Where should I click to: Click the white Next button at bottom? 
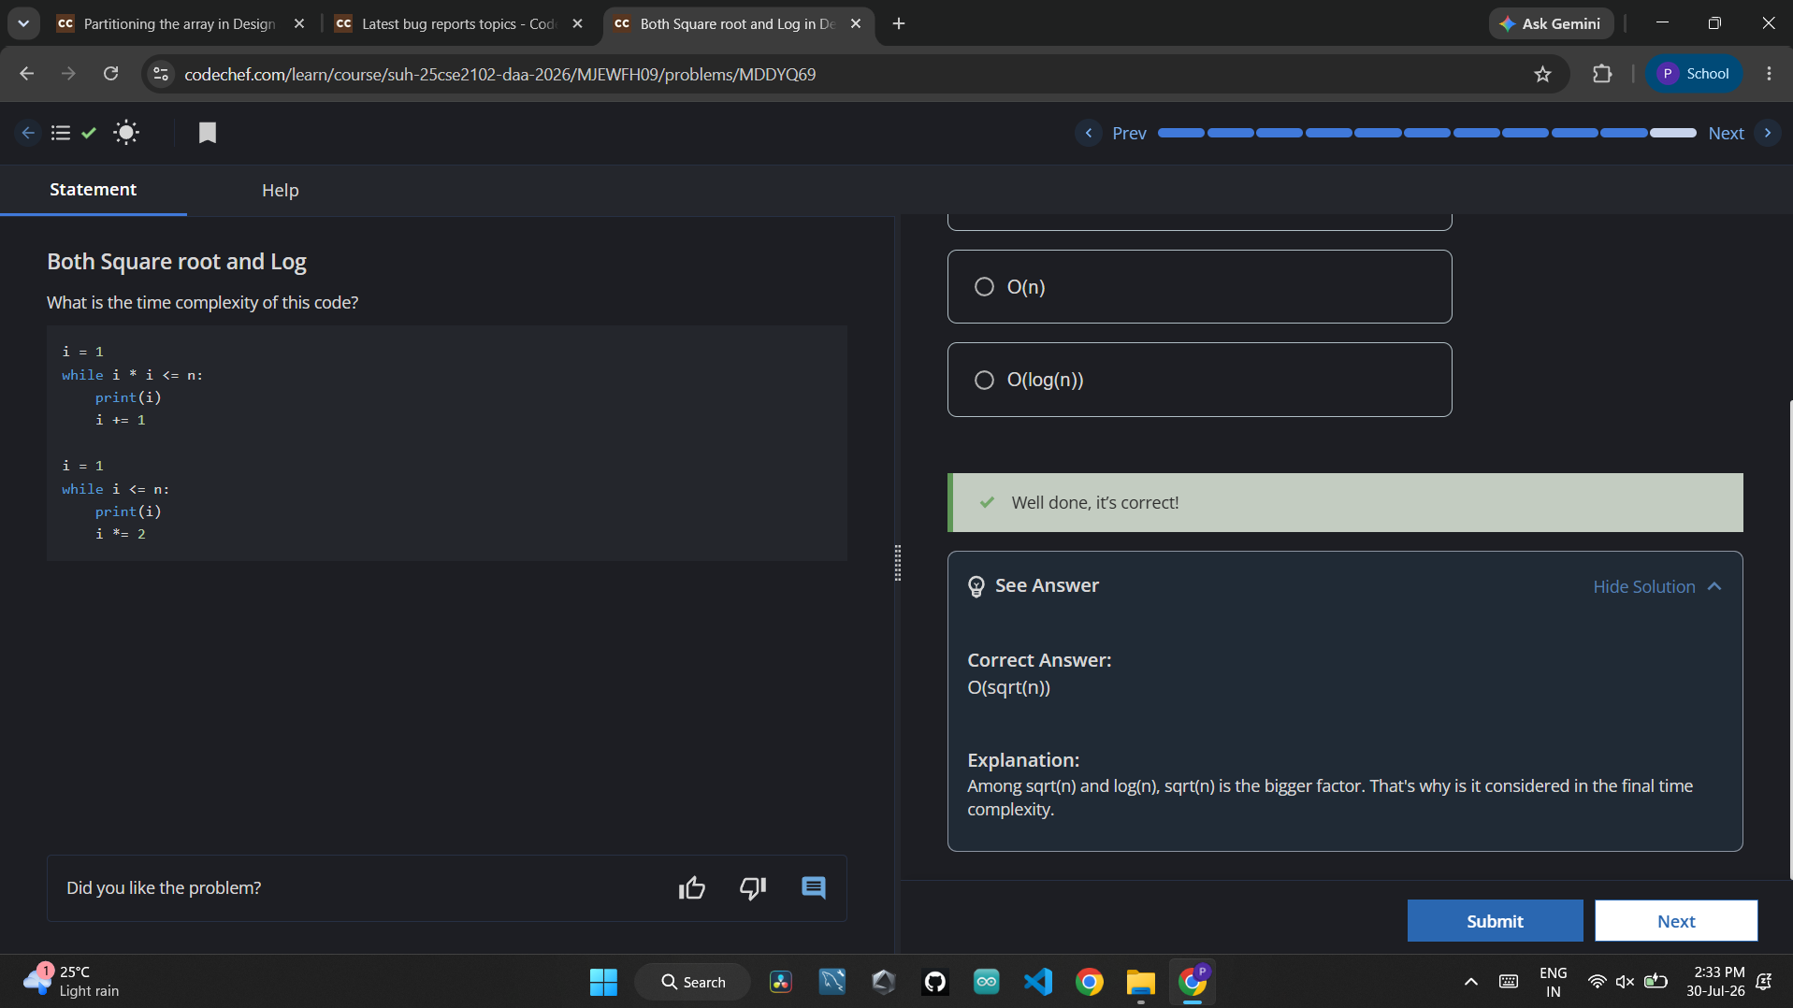(x=1676, y=921)
